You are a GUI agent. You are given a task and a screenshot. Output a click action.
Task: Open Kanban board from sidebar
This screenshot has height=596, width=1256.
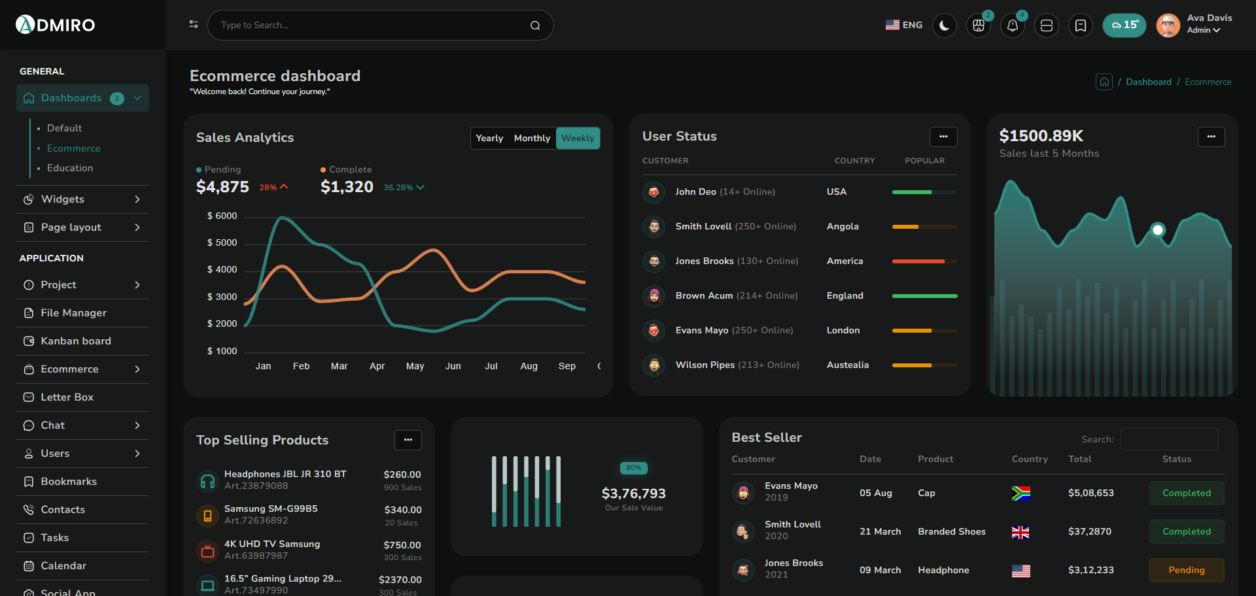(76, 341)
